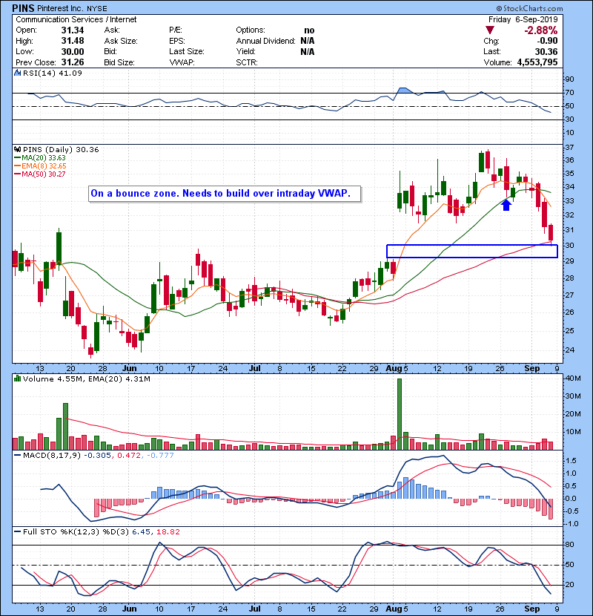Click the MA(50) 30.27 legend entry
This screenshot has height=616, width=593.
[40, 174]
